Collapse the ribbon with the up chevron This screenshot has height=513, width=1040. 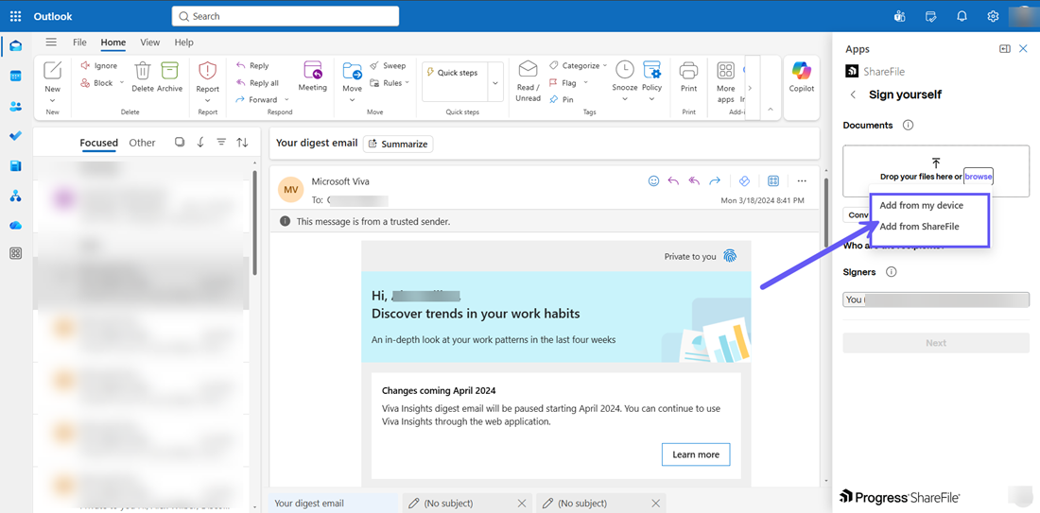(x=771, y=109)
